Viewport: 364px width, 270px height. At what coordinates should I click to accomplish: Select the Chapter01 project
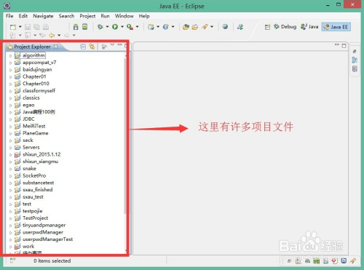[34, 76]
